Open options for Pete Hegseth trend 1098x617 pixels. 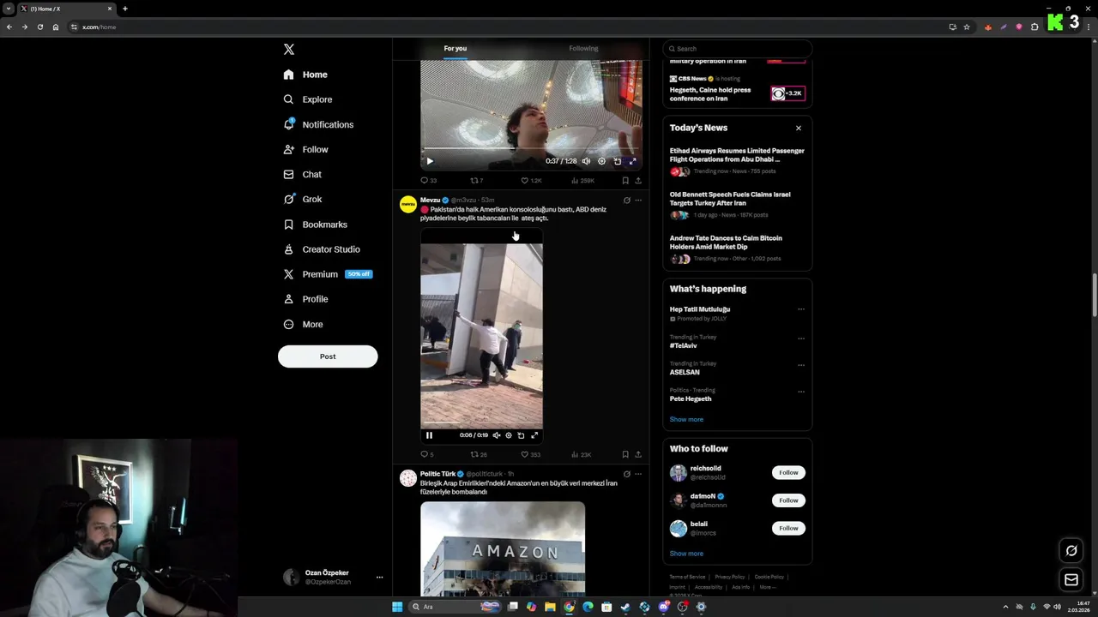[x=801, y=392]
